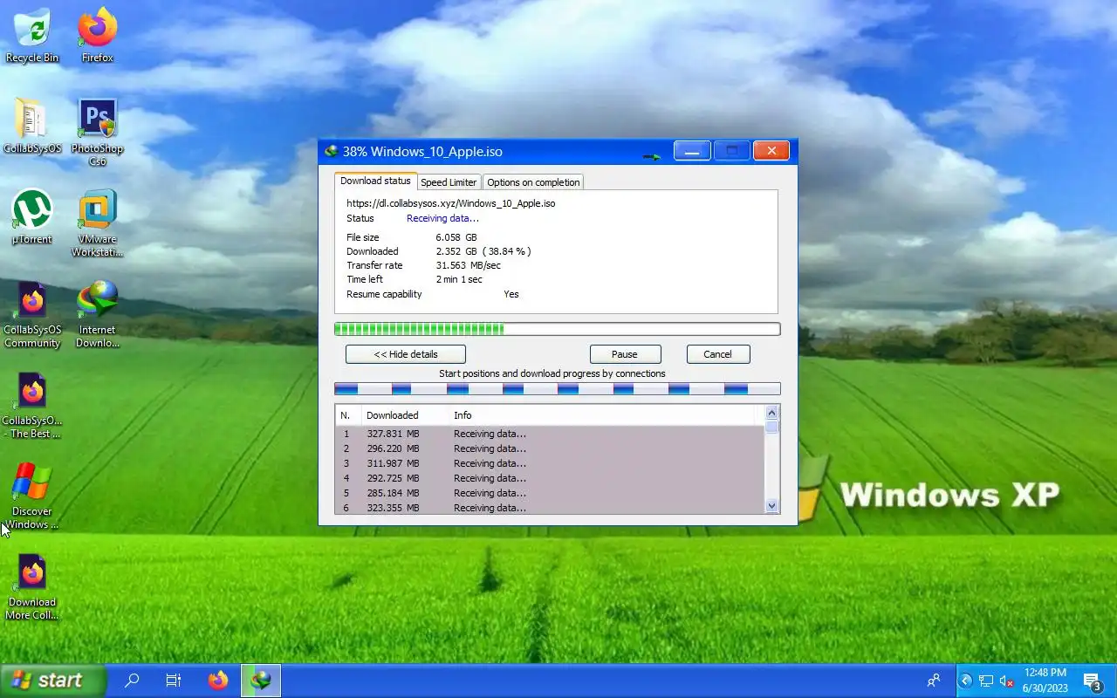Unmute via the muted speaker tray icon

(x=1006, y=681)
